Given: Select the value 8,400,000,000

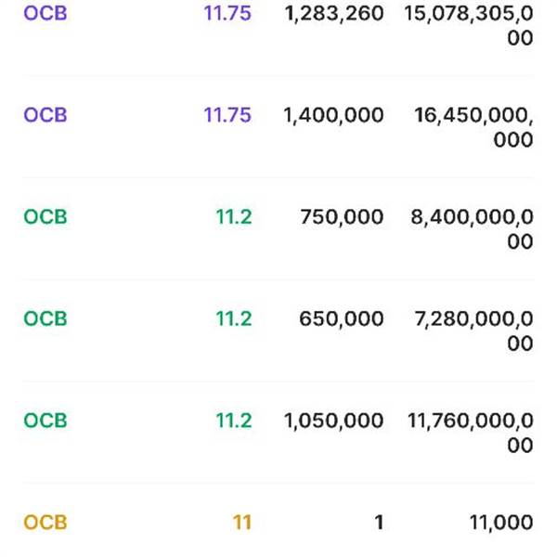Looking at the screenshot, I should pyautogui.click(x=472, y=229).
